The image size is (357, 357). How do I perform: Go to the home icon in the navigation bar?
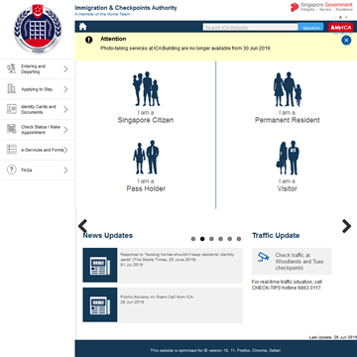coord(82,27)
